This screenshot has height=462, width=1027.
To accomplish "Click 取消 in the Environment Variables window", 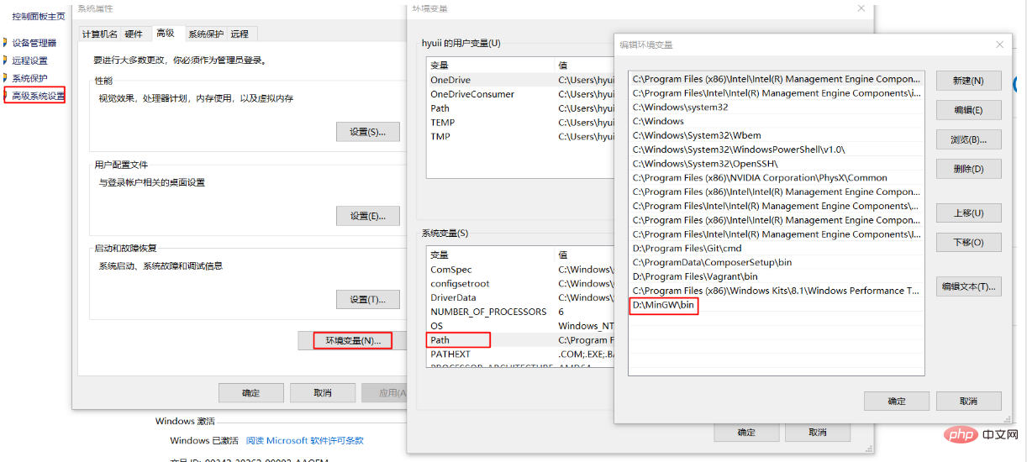I will pos(818,433).
